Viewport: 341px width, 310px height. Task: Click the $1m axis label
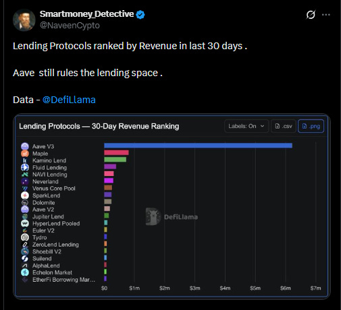[134, 288]
